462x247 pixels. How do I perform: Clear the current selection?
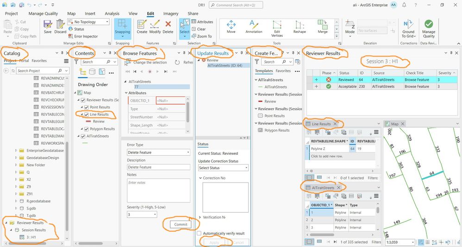tap(199, 29)
